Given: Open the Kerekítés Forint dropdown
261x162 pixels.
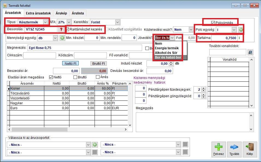Looking at the screenshot, I should coord(118,22).
